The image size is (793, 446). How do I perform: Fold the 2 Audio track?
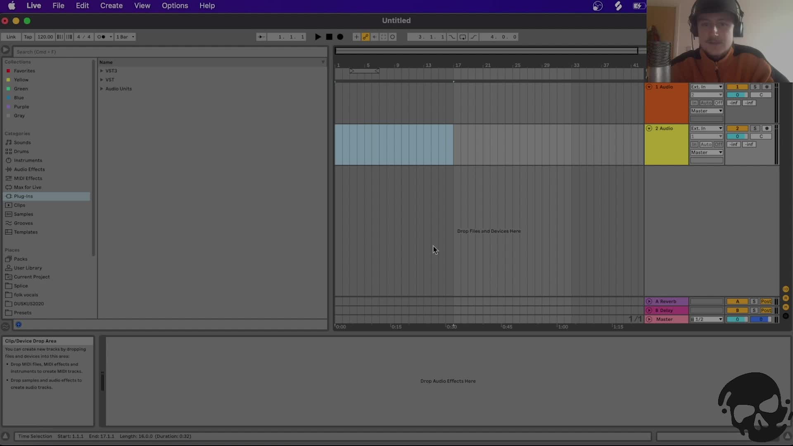[649, 128]
